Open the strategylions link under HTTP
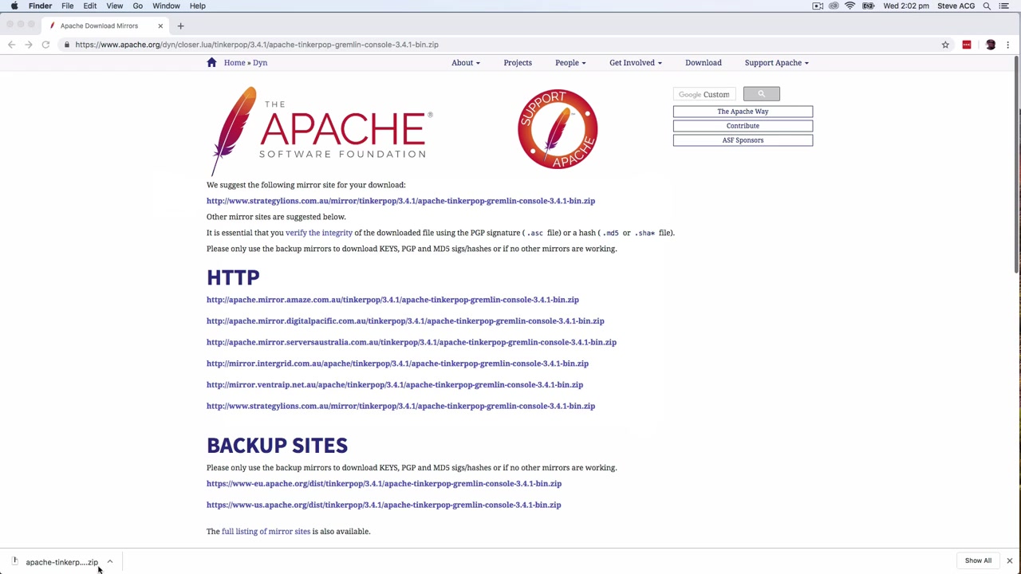This screenshot has width=1021, height=574. [x=400, y=406]
